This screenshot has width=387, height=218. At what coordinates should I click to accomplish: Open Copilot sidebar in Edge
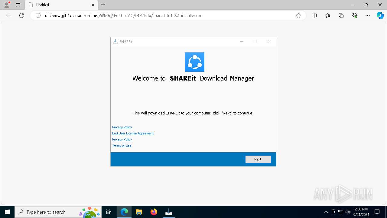click(x=380, y=15)
